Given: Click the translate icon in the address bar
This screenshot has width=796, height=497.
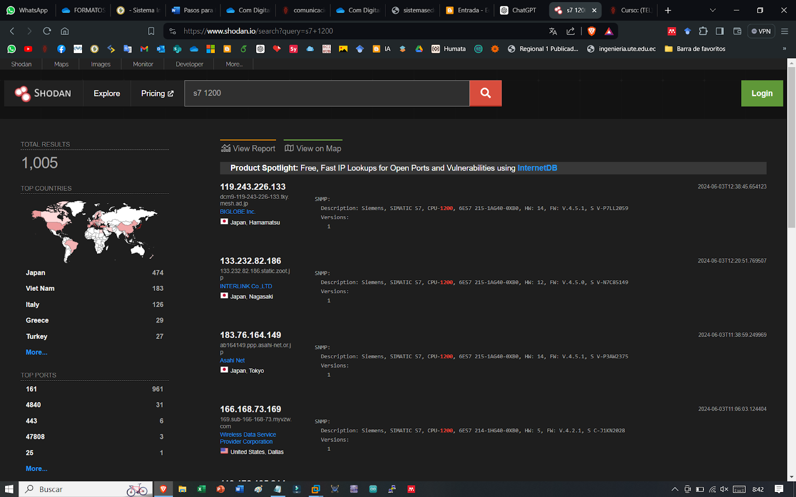Looking at the screenshot, I should [553, 31].
